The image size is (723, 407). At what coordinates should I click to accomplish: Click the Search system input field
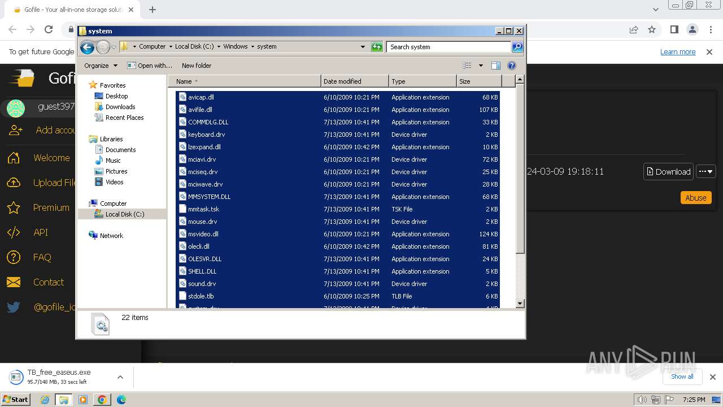point(449,47)
